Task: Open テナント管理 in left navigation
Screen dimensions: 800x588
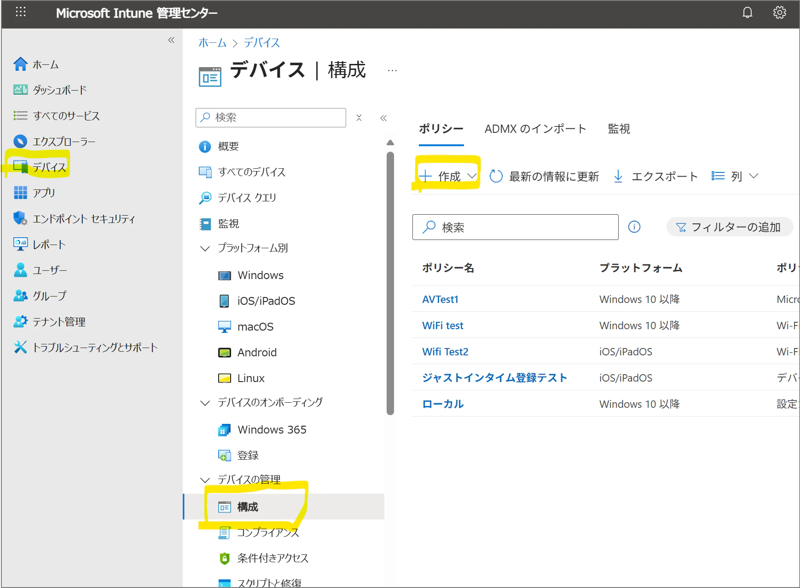Action: (50, 321)
